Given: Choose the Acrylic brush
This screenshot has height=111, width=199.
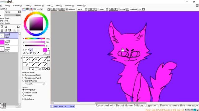Looking at the screenshot, I should click(x=32, y=64).
